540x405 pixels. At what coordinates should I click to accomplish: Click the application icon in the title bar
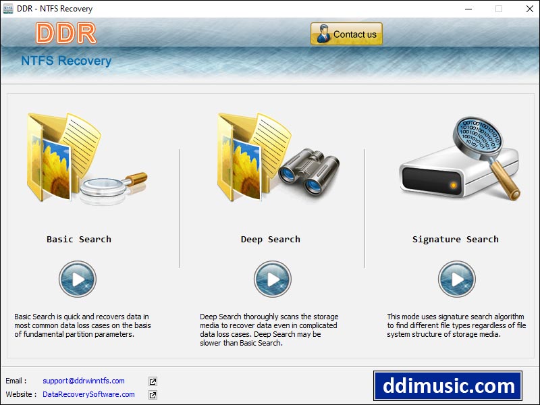click(x=9, y=9)
